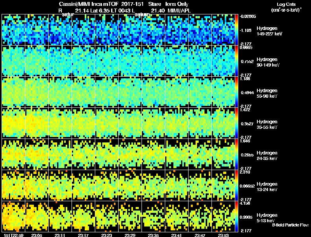Click the 23:35 time axis label
The image size is (311, 237).
pos(153,235)
